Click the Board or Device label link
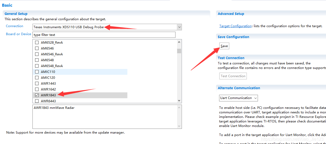Image resolution: width=326 pixels, height=144 pixels. pyautogui.click(x=19, y=34)
